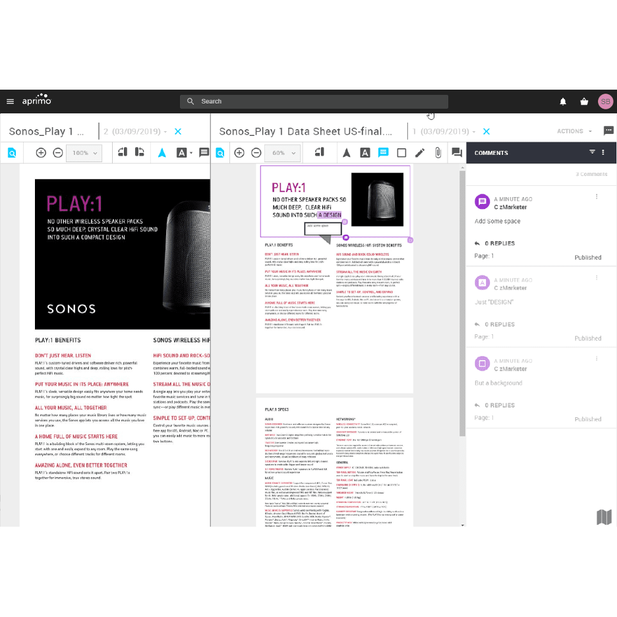Select text annotation tool in right pane

tap(365, 153)
